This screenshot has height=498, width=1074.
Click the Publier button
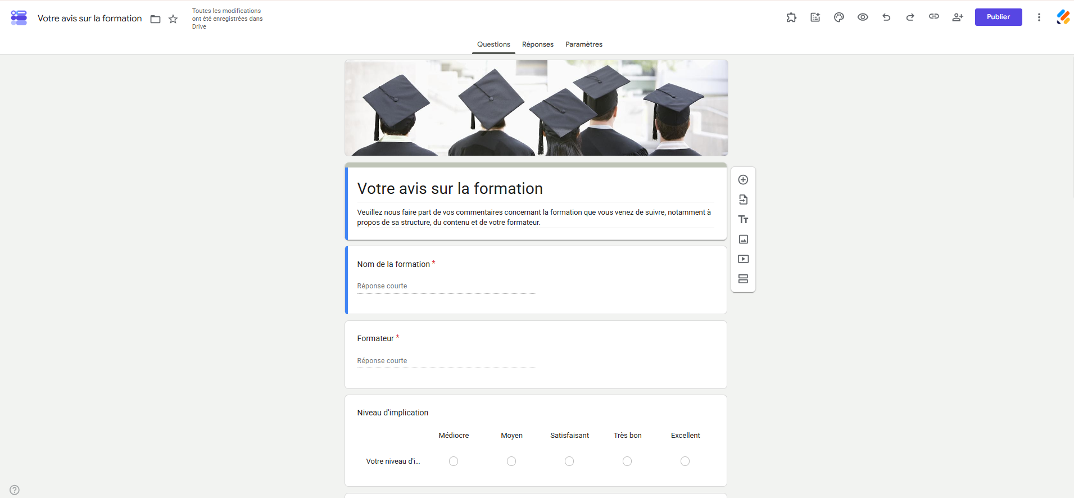click(x=998, y=17)
